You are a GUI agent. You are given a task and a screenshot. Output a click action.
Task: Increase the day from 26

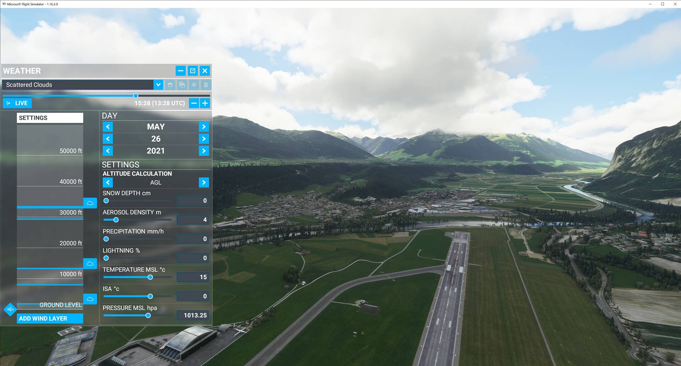(x=204, y=139)
